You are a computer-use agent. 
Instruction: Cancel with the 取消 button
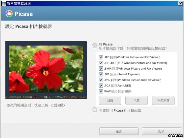(161, 131)
